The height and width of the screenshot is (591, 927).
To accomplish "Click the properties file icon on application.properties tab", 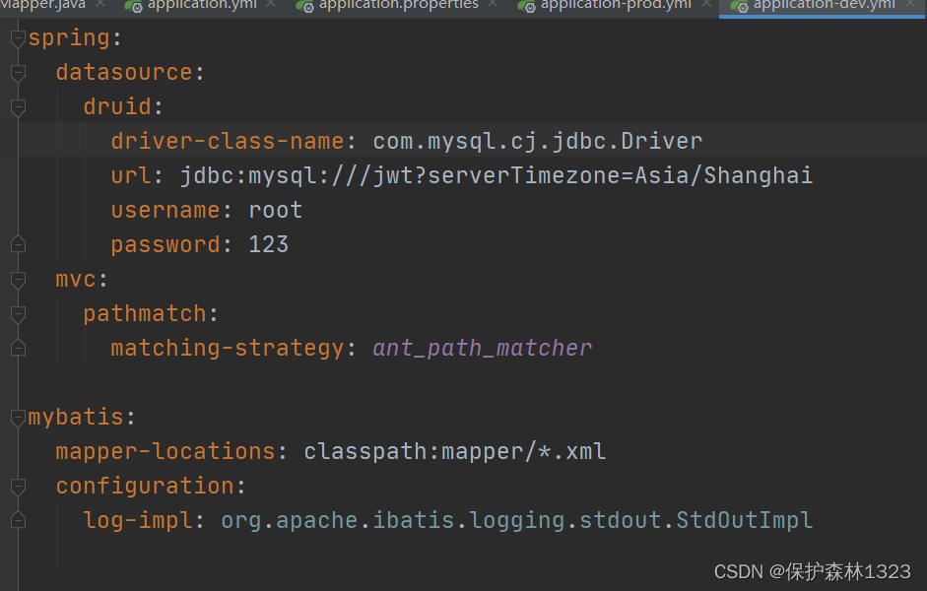I will pos(303,6).
